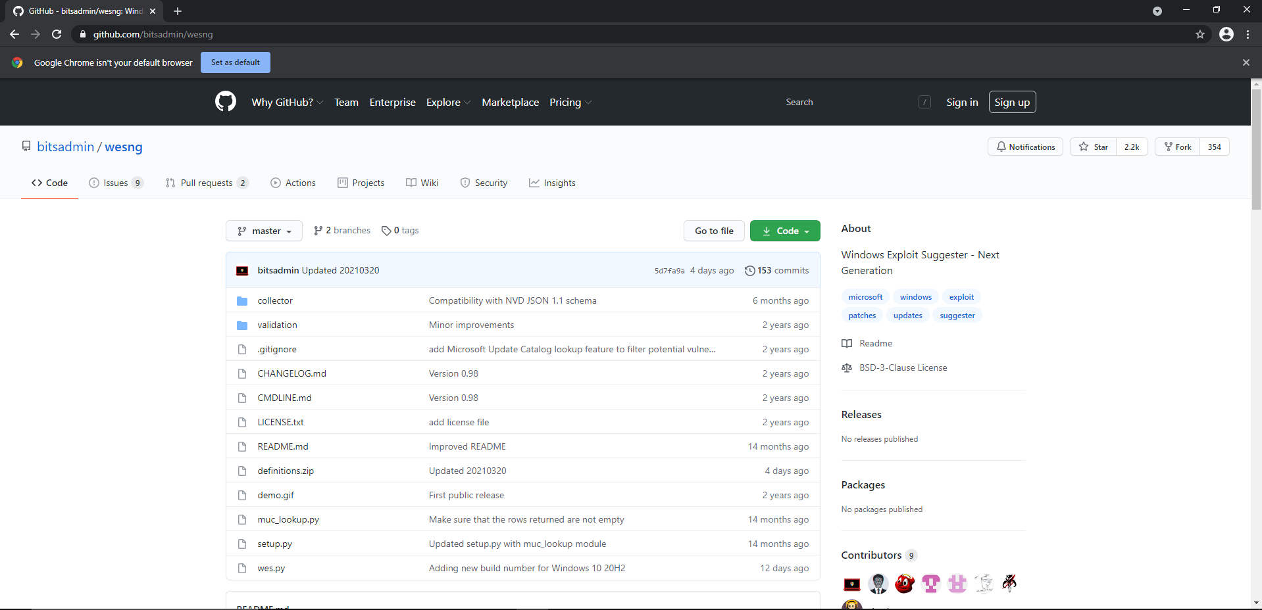The width and height of the screenshot is (1262, 610).
Task: Open setup.py file
Action: click(x=274, y=544)
